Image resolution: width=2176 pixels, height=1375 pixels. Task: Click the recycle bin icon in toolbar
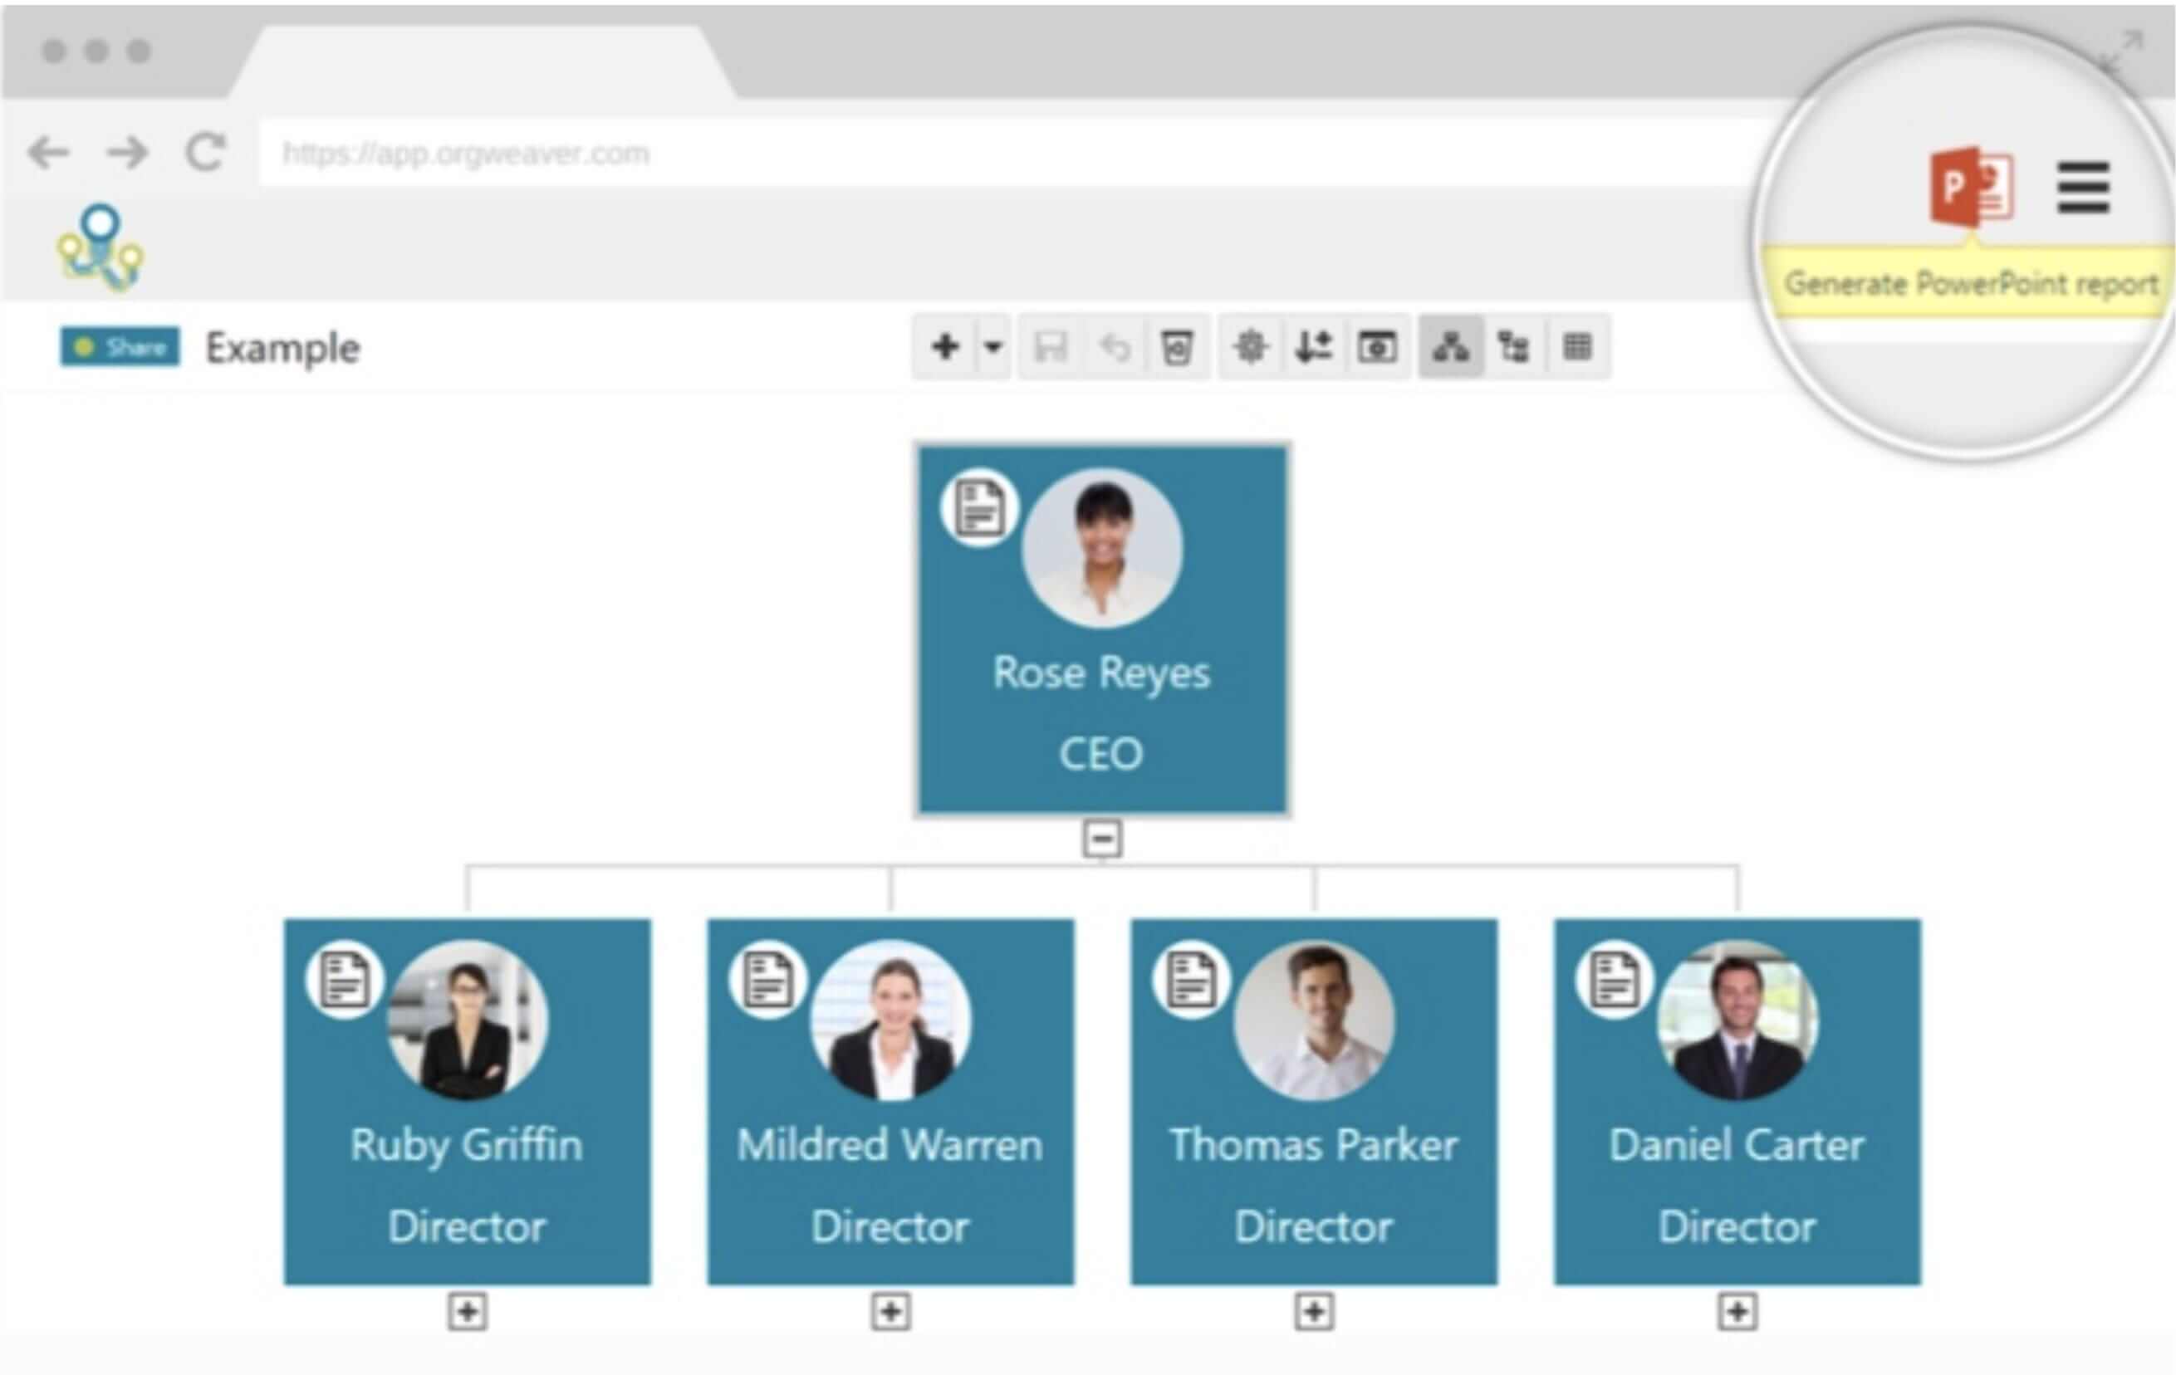(x=1177, y=347)
